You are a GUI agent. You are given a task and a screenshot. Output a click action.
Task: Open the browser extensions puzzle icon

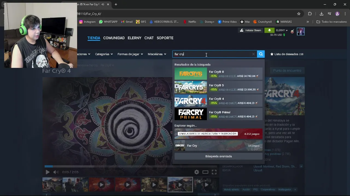tap(310, 14)
